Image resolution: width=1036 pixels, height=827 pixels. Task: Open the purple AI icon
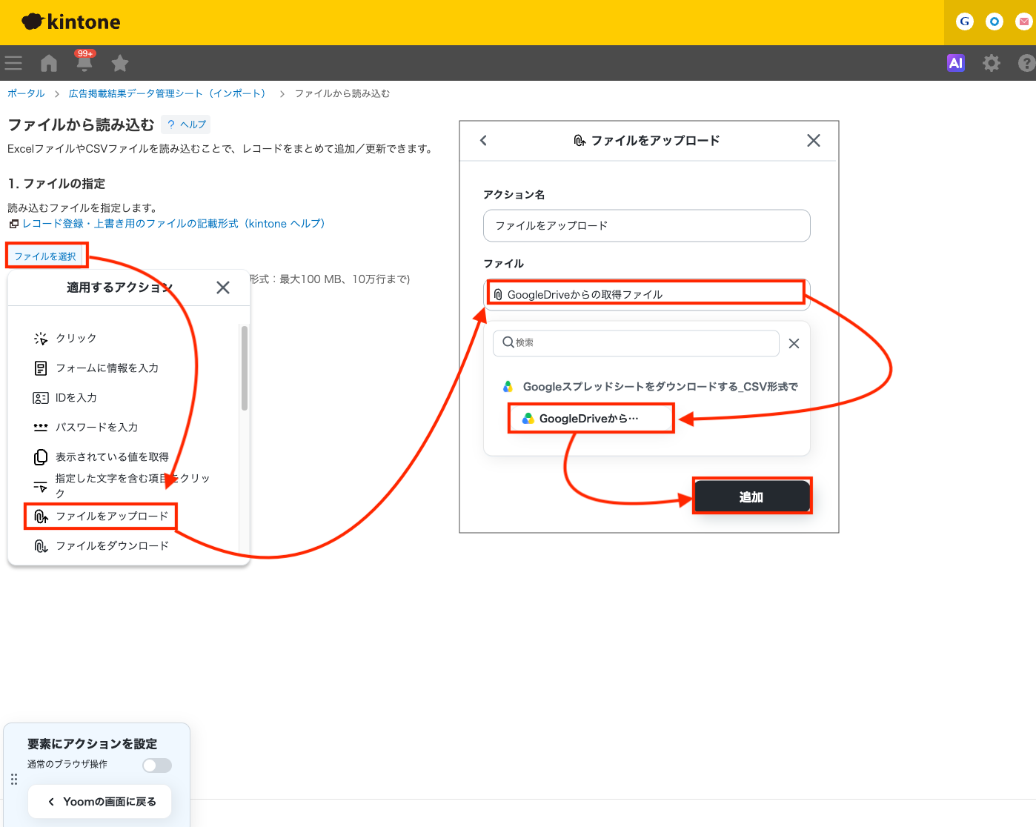956,63
